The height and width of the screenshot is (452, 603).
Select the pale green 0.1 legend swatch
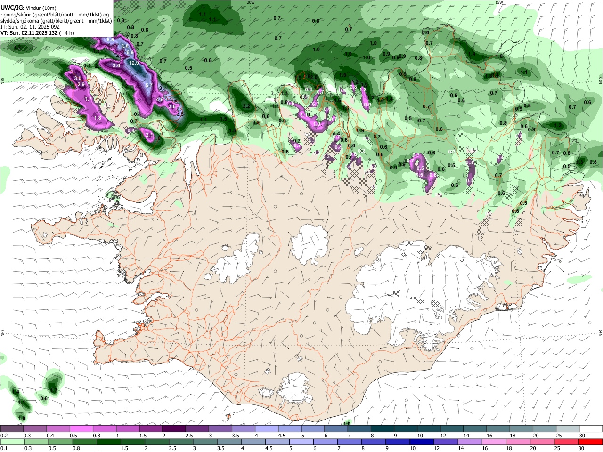(x=12, y=442)
